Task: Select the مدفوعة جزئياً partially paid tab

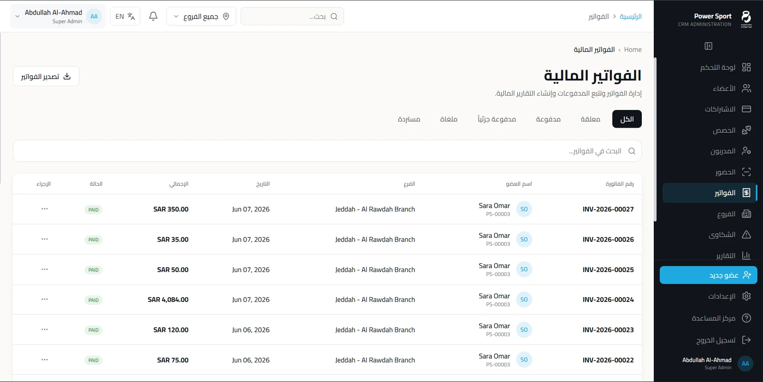Action: pos(496,119)
